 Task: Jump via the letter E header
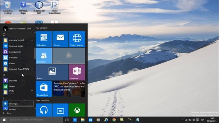point(4,98)
